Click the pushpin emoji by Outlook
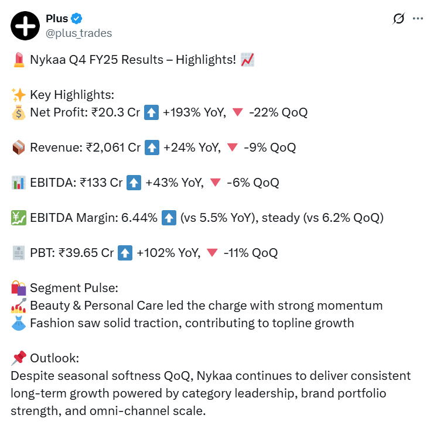 tap(18, 358)
